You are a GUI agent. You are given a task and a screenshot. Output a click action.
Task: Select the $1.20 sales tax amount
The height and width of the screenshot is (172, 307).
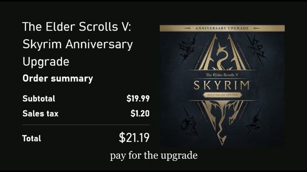(140, 114)
